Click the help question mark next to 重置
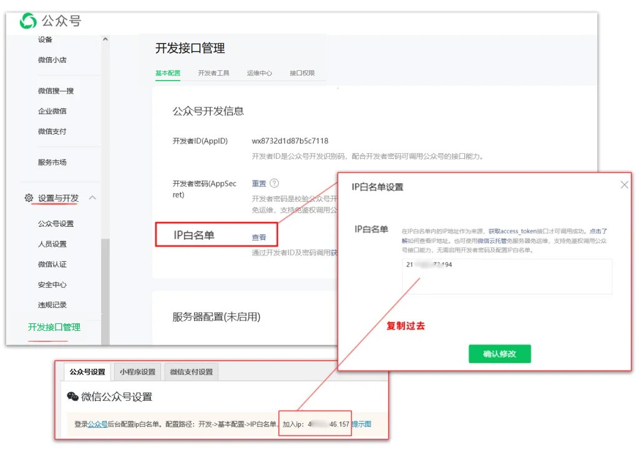Image resolution: width=639 pixels, height=453 pixels. pyautogui.click(x=274, y=183)
